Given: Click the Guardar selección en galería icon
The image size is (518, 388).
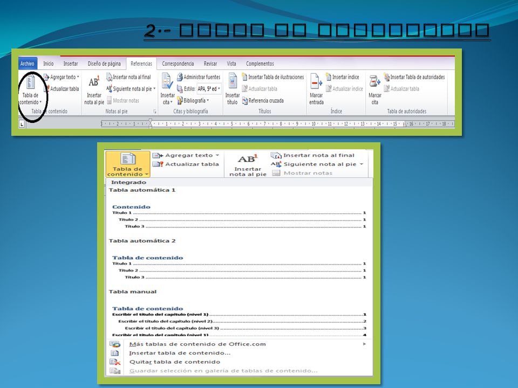Looking at the screenshot, I should (115, 371).
